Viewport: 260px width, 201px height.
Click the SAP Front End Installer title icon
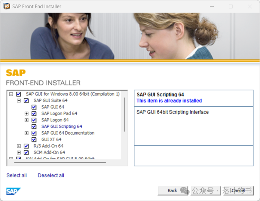coord(7,6)
